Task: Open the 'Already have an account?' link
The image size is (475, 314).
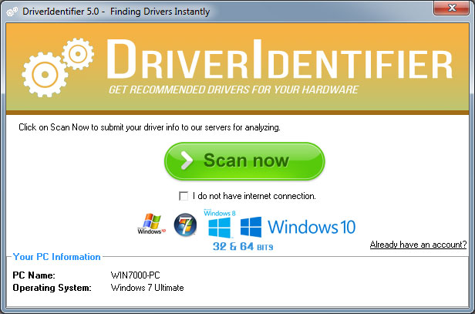Action: click(418, 245)
